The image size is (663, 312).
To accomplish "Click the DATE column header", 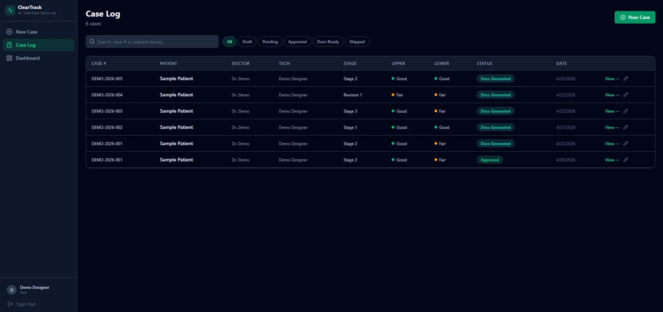I will tap(562, 63).
